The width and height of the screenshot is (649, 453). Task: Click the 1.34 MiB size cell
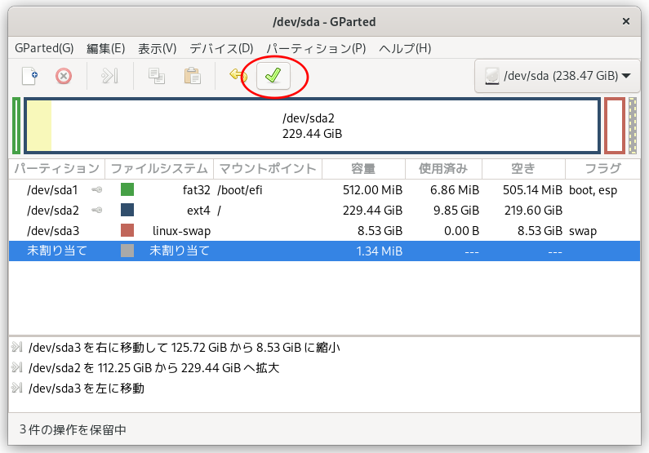tap(379, 251)
